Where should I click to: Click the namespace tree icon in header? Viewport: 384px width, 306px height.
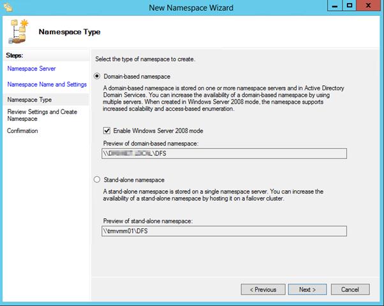[x=18, y=32]
